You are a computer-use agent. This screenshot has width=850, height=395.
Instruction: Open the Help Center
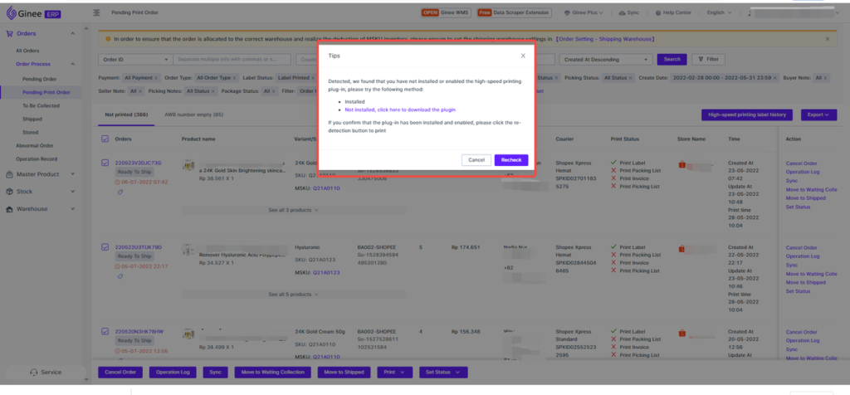[672, 12]
